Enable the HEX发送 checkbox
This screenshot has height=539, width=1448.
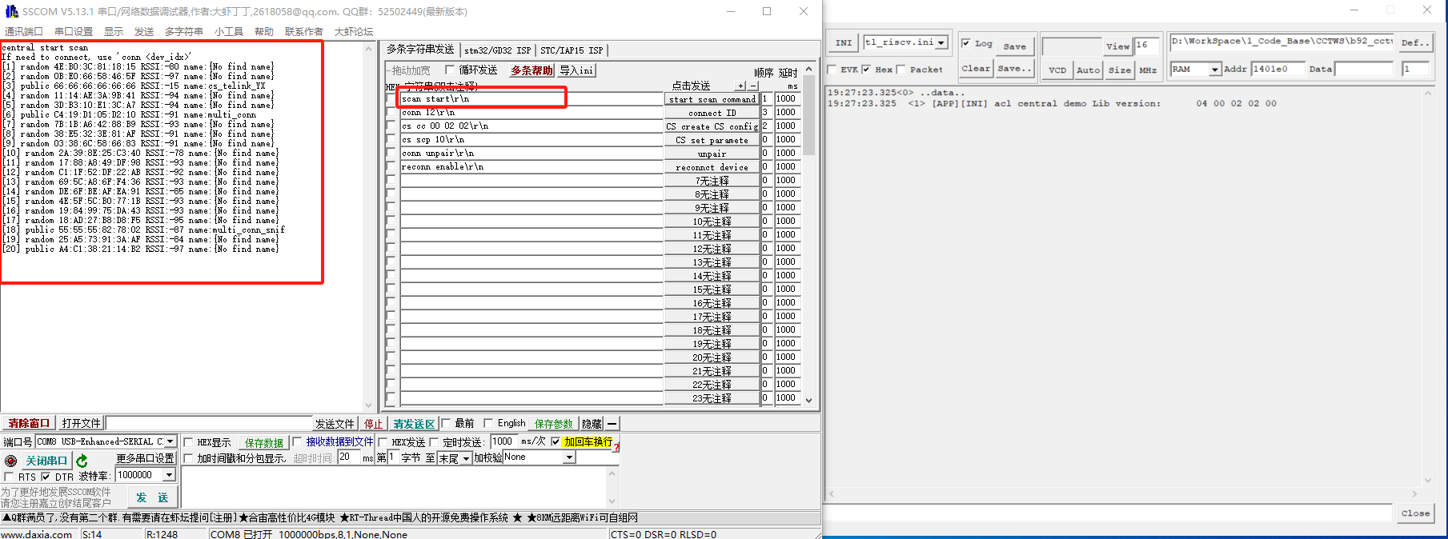(x=383, y=442)
